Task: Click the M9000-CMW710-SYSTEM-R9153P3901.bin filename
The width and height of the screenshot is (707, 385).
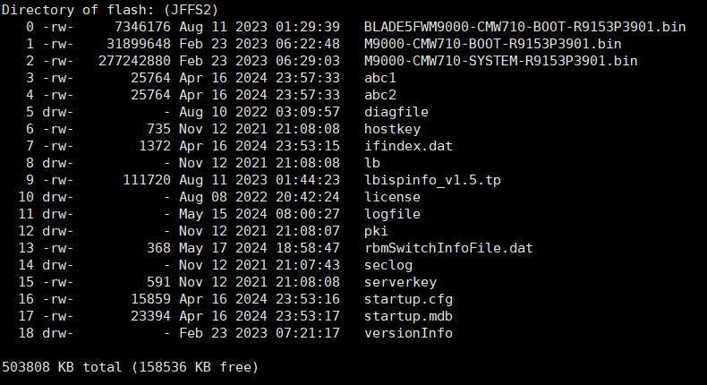Action: pyautogui.click(x=500, y=61)
